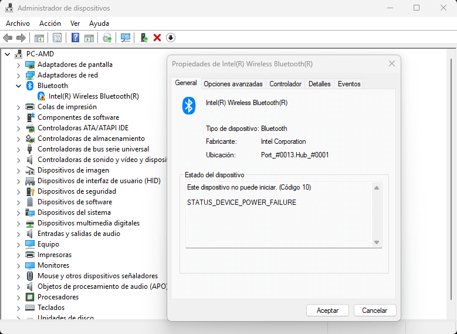The image size is (457, 334).
Task: Click the Device Manager title bar icon
Action: pyautogui.click(x=9, y=8)
